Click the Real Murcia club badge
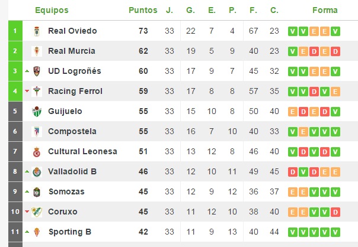Screen dimensions: 358x247 [x=37, y=51]
